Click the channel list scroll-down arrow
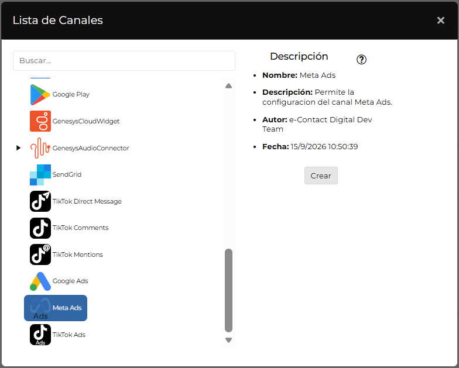This screenshot has height=368, width=459. point(228,341)
